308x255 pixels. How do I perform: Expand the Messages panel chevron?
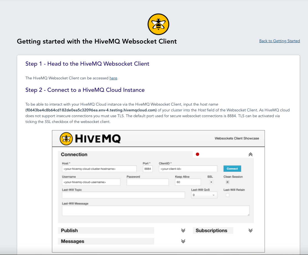[x=183, y=241]
